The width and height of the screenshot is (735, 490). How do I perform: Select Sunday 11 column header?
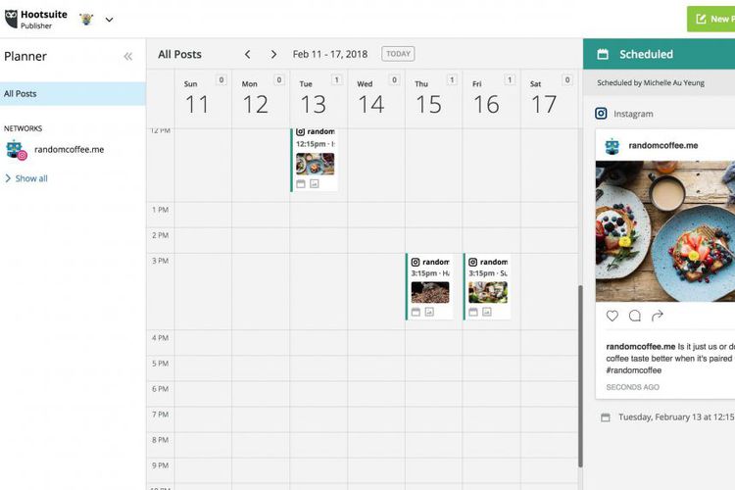[x=203, y=99]
